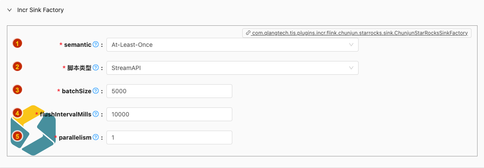Screen dimensions: 484x168
Task: Click the flushIntervalMills input with 10000
Action: [169, 114]
